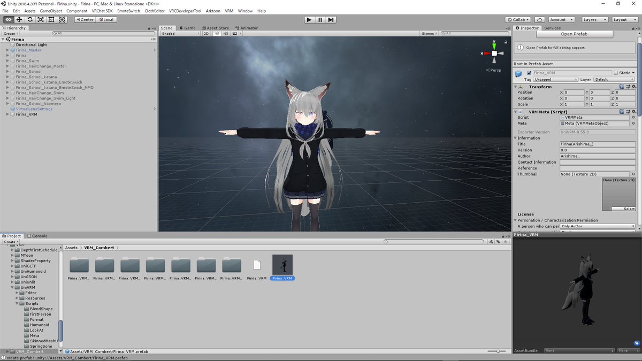
Task: Select the Rect transform tool
Action: (51, 19)
